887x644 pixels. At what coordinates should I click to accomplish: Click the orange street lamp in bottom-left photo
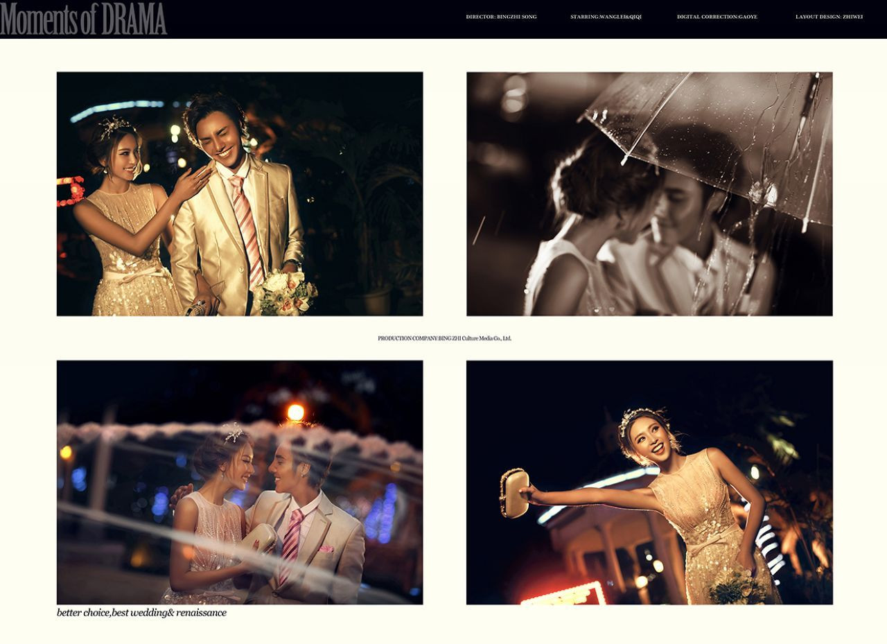pyautogui.click(x=295, y=412)
